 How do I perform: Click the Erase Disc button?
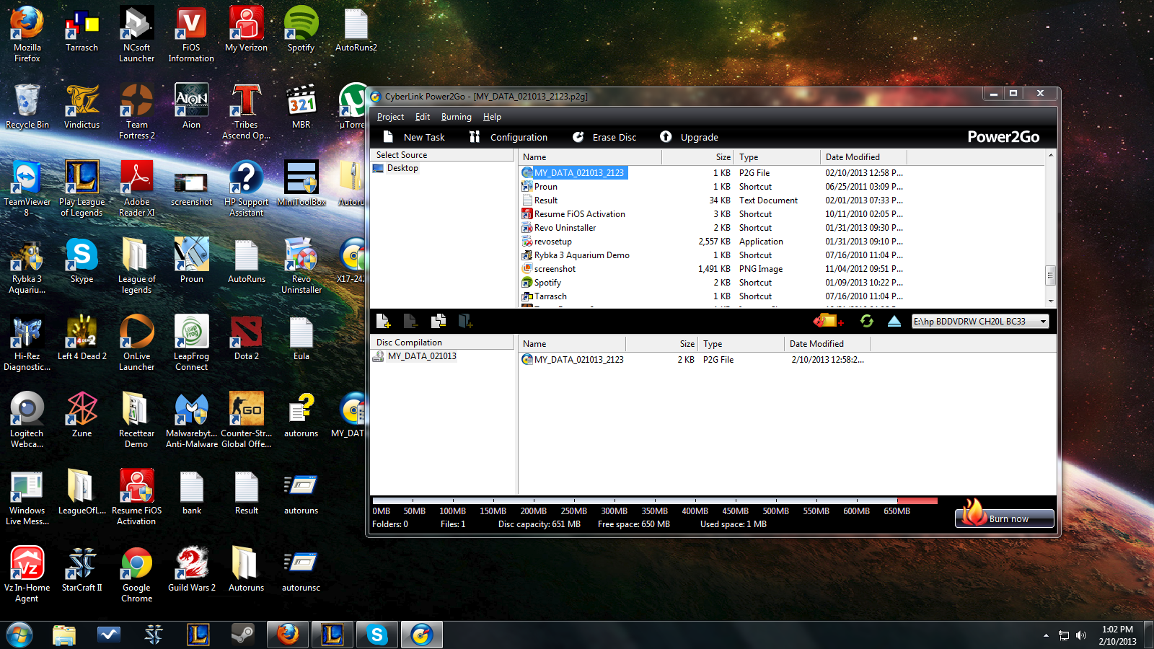click(x=604, y=137)
